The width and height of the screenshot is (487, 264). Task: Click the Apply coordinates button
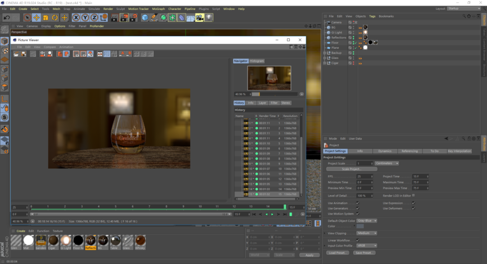(x=310, y=255)
